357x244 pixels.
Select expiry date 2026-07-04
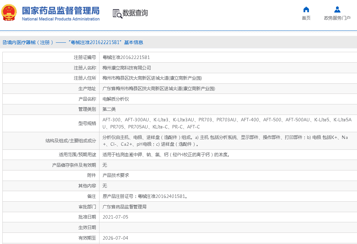115,238
